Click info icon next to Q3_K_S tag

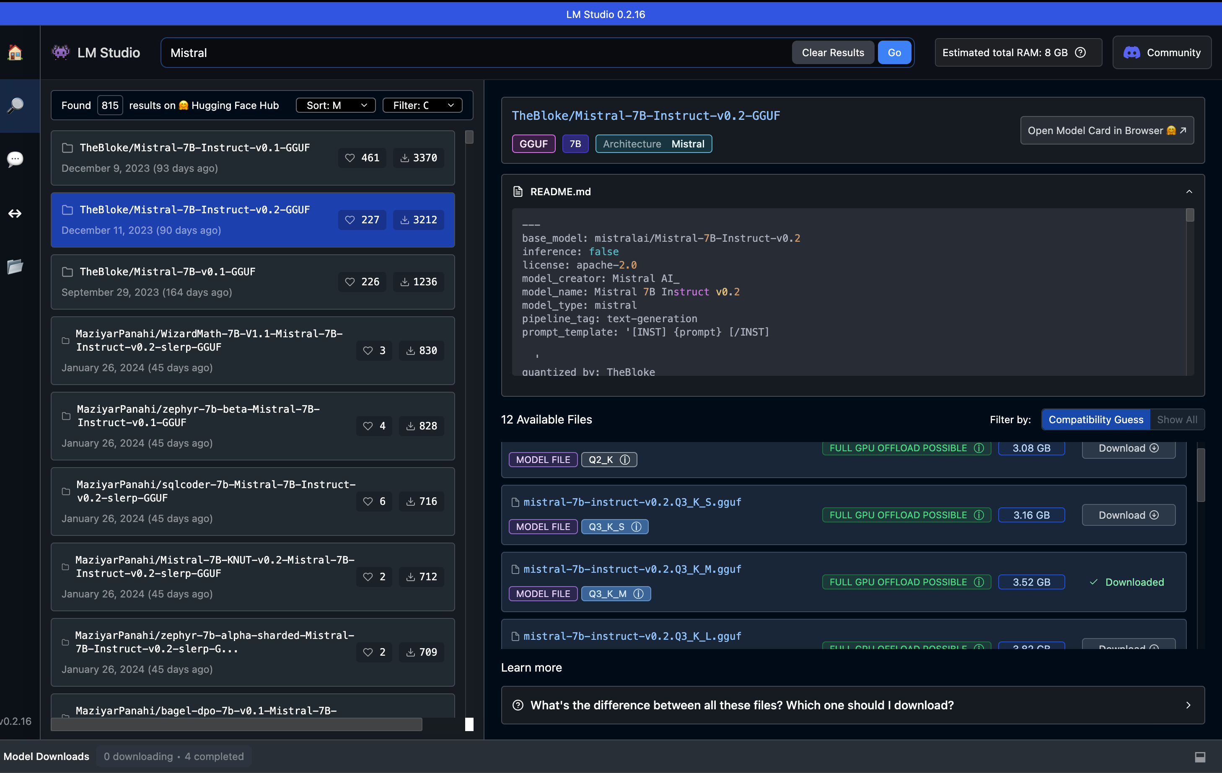637,527
